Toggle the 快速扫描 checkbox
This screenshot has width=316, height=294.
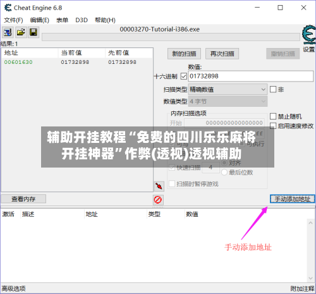(x=172, y=168)
